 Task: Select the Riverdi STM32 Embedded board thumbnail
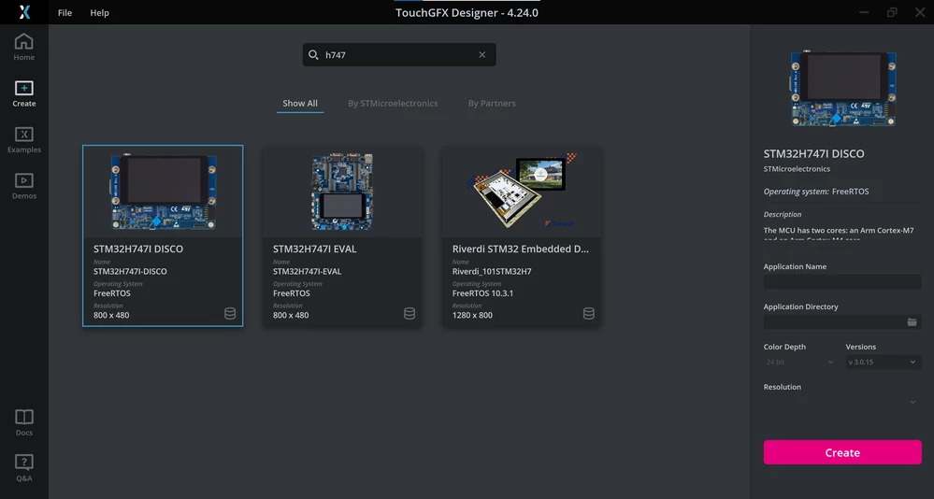(522, 191)
